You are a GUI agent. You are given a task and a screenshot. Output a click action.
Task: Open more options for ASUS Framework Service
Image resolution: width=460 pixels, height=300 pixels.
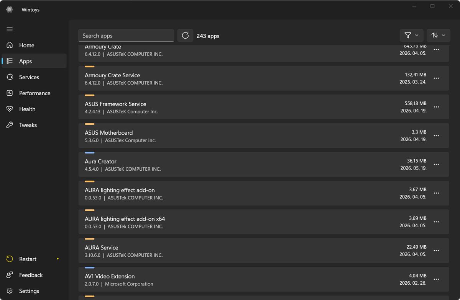tap(436, 107)
